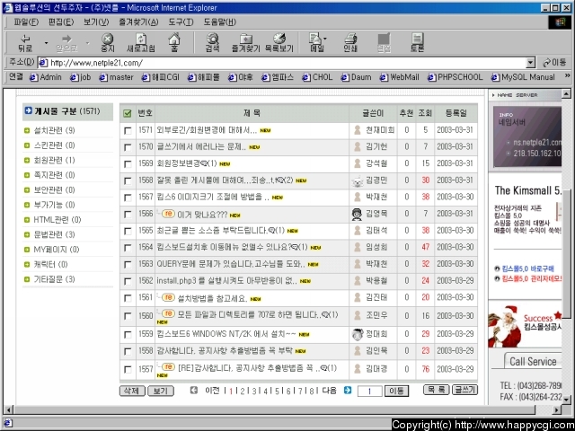Click the 글쓰기 (write) button
575x431 pixels.
coord(464,390)
